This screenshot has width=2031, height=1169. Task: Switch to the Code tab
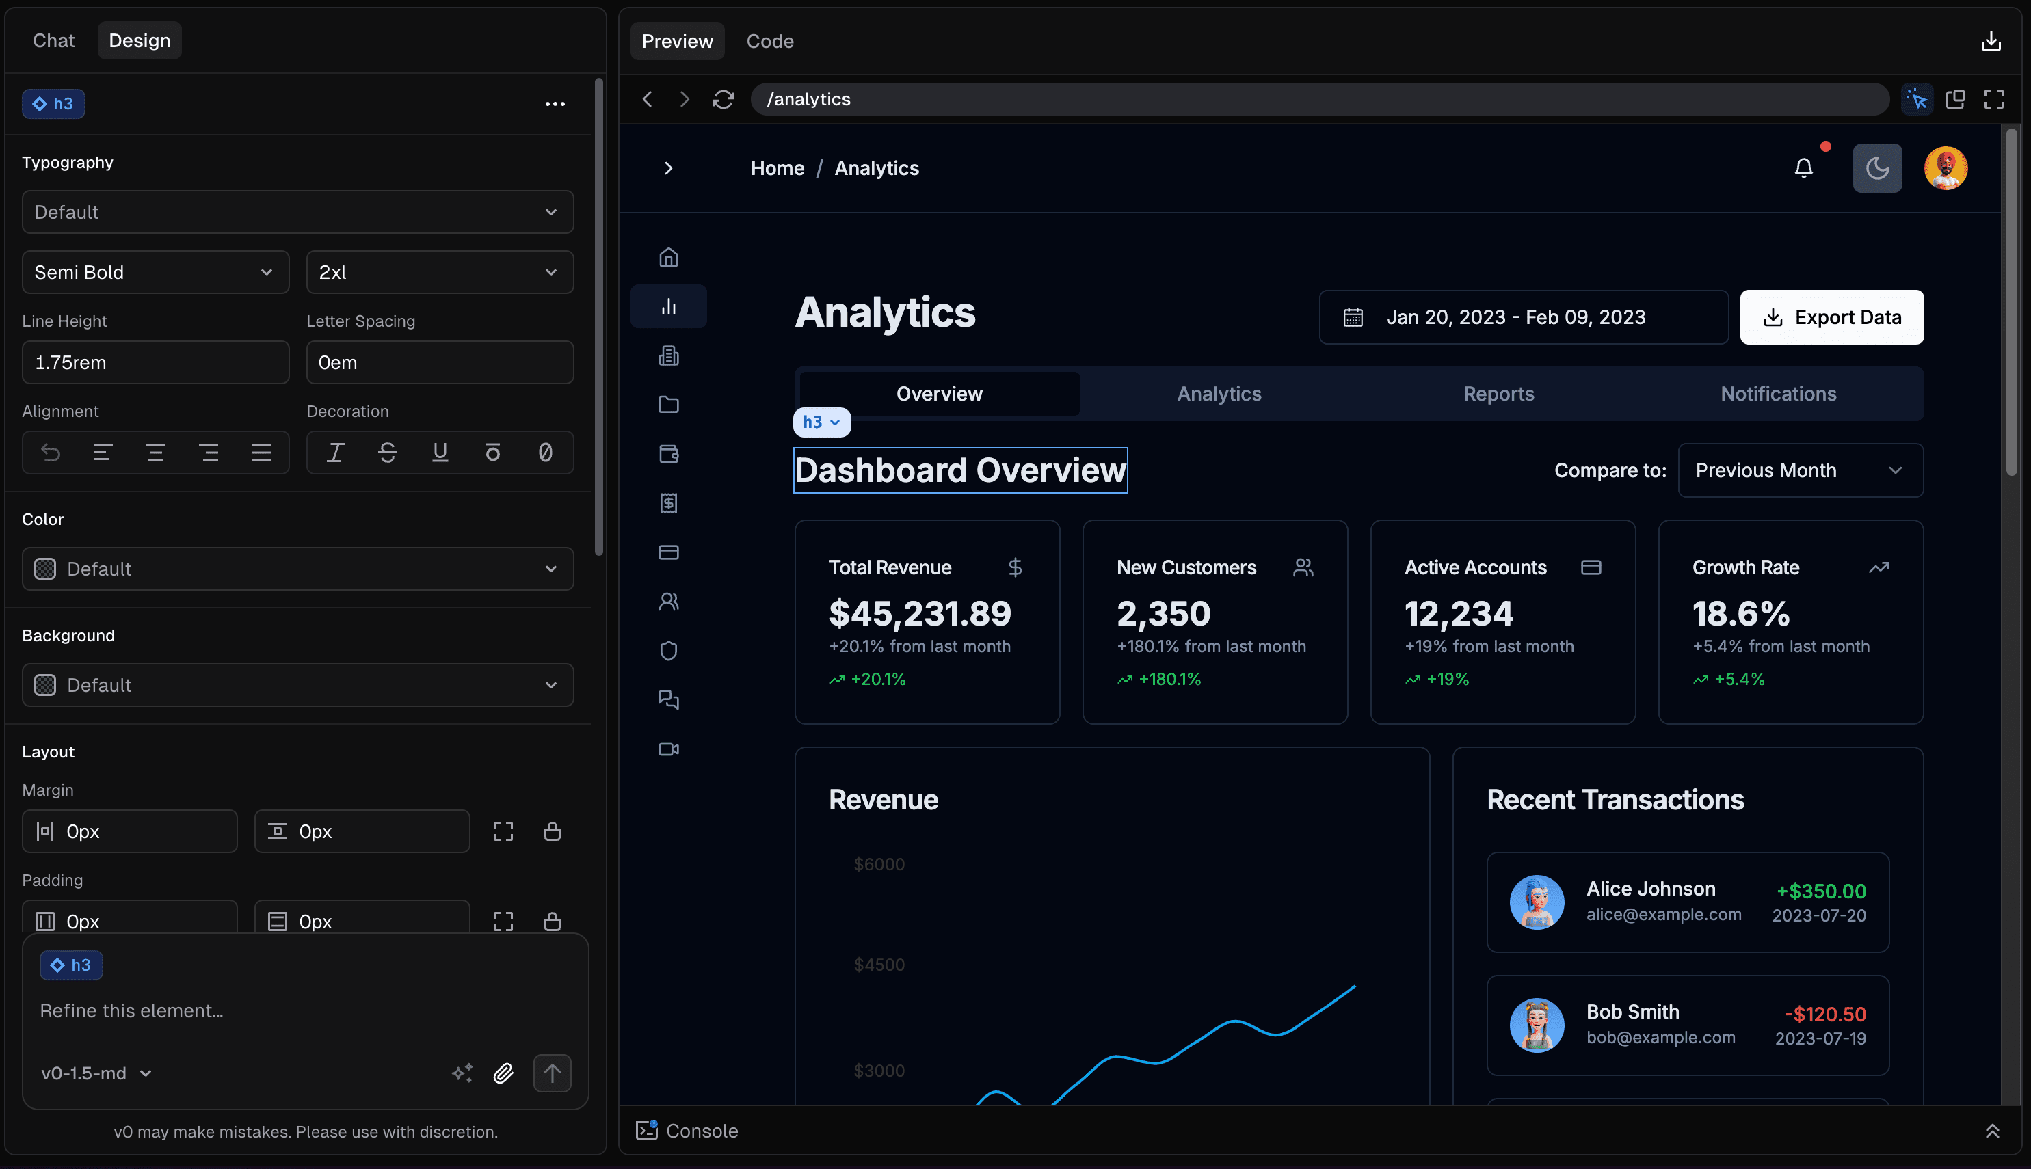(769, 41)
